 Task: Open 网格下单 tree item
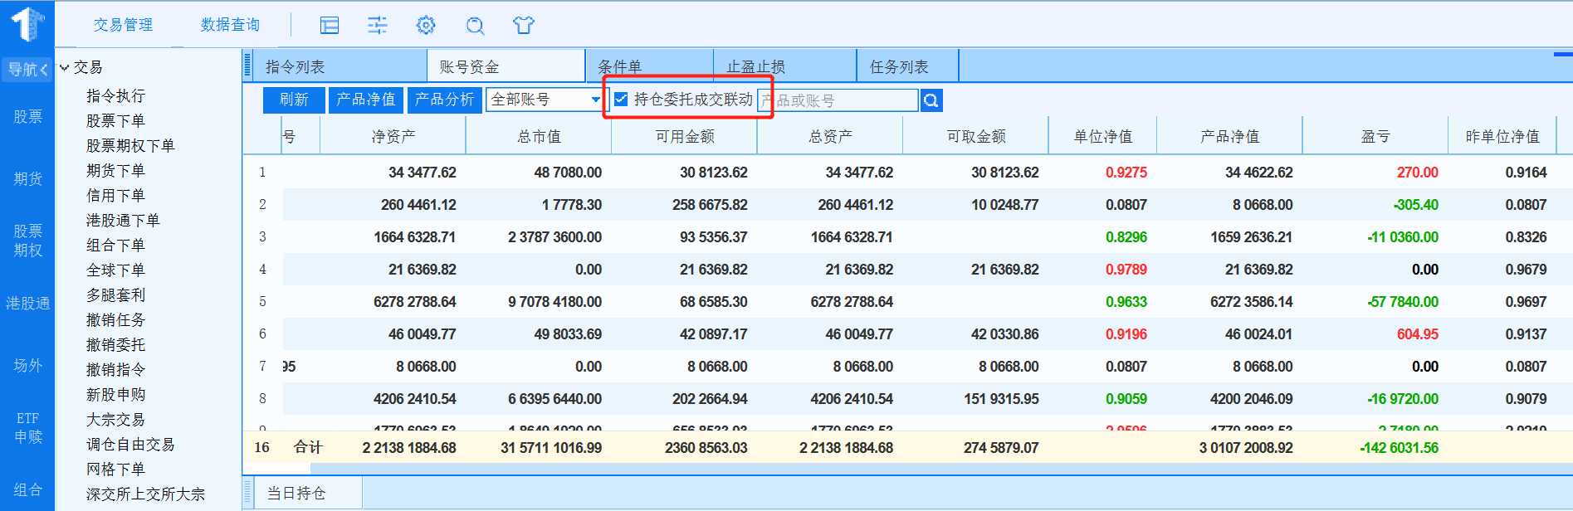(x=115, y=470)
